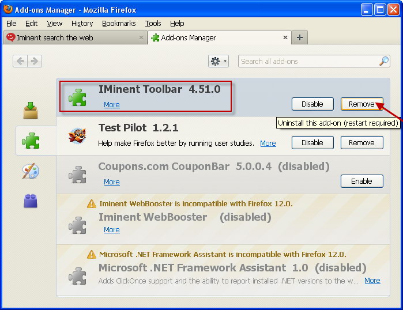This screenshot has width=403, height=310.
Task: Maximize the Firefox window
Action: tap(380, 10)
